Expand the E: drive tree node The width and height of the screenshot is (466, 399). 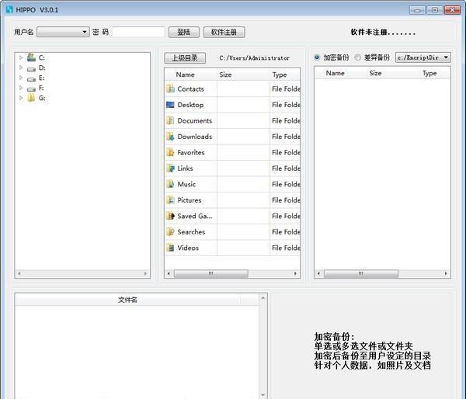click(21, 78)
